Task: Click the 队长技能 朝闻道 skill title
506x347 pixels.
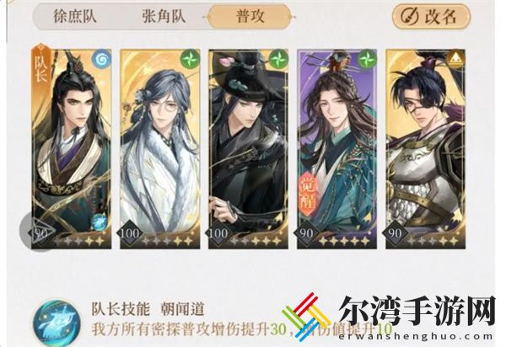Action: [x=148, y=310]
